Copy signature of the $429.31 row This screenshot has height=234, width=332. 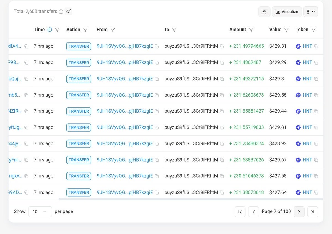point(26,46)
